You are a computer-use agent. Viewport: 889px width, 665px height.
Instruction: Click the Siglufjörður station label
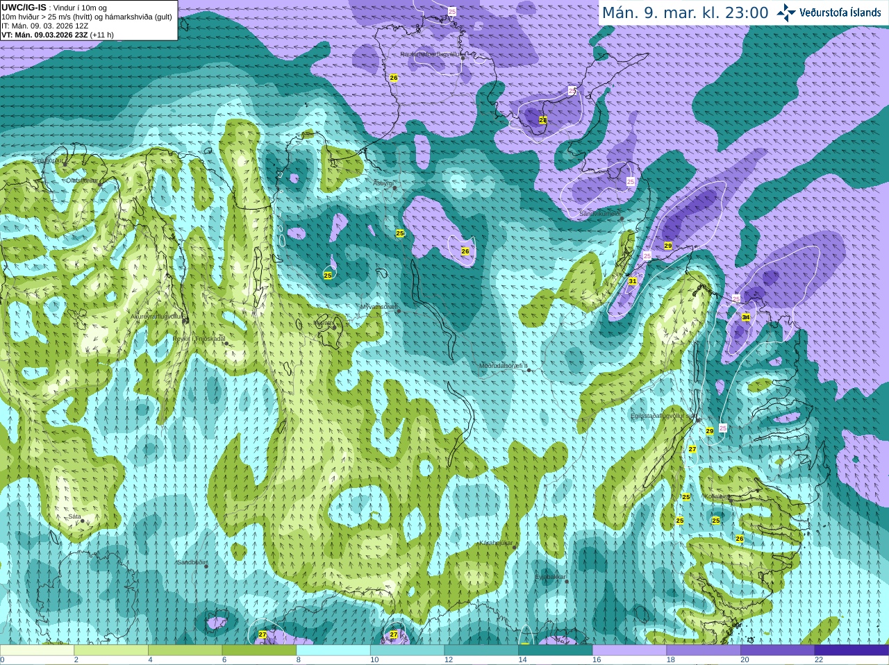(x=48, y=160)
